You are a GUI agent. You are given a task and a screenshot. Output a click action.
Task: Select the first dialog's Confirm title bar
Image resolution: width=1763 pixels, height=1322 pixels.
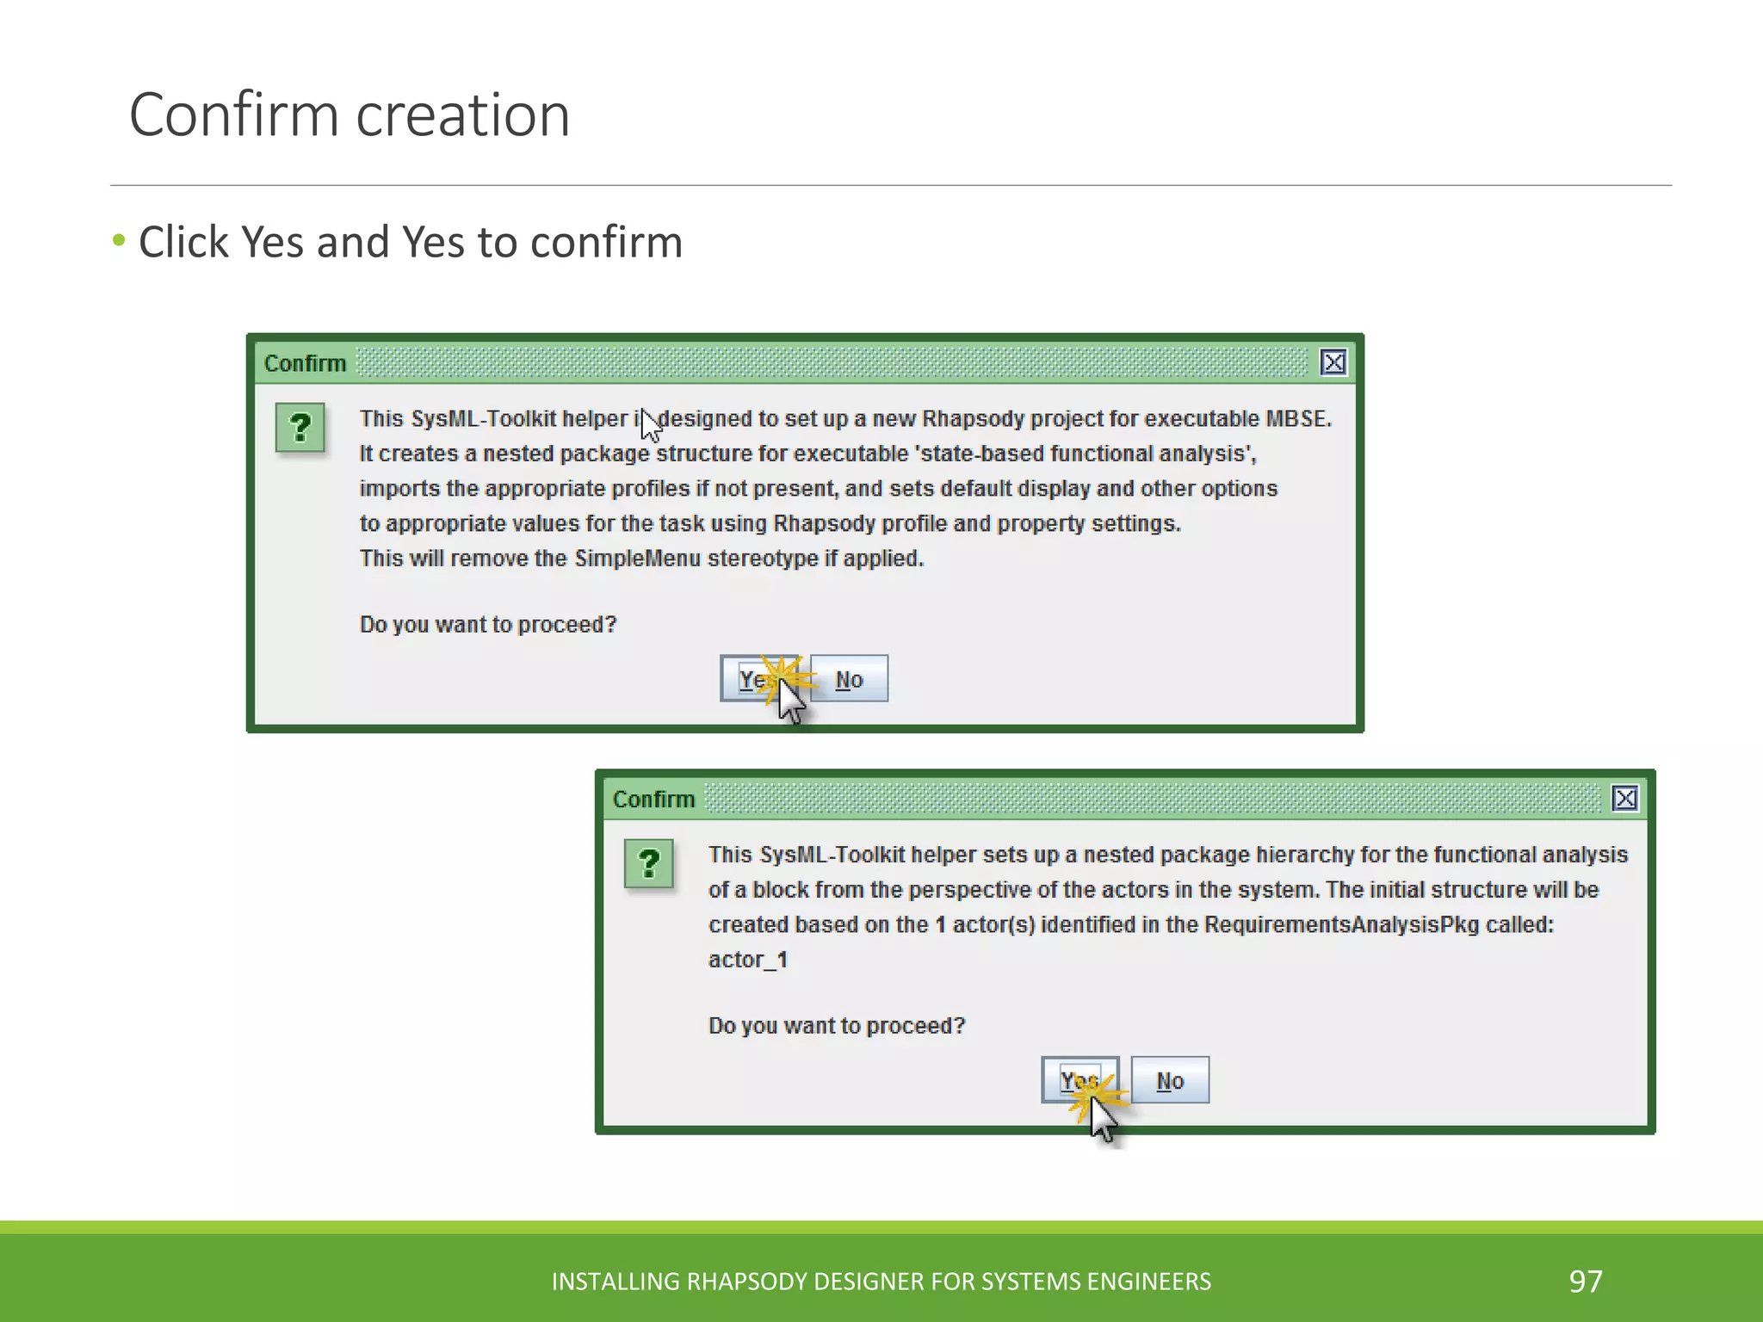point(805,362)
